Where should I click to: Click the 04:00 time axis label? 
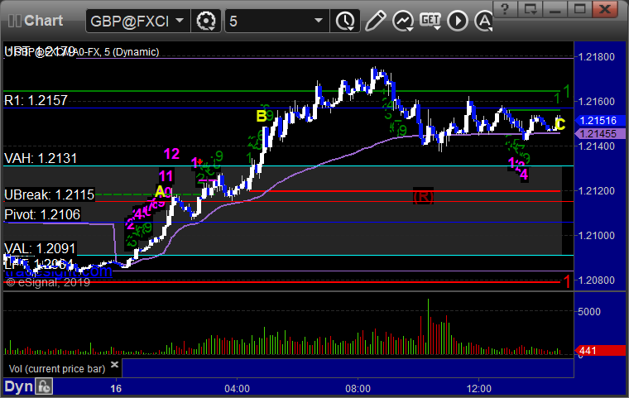pyautogui.click(x=237, y=389)
